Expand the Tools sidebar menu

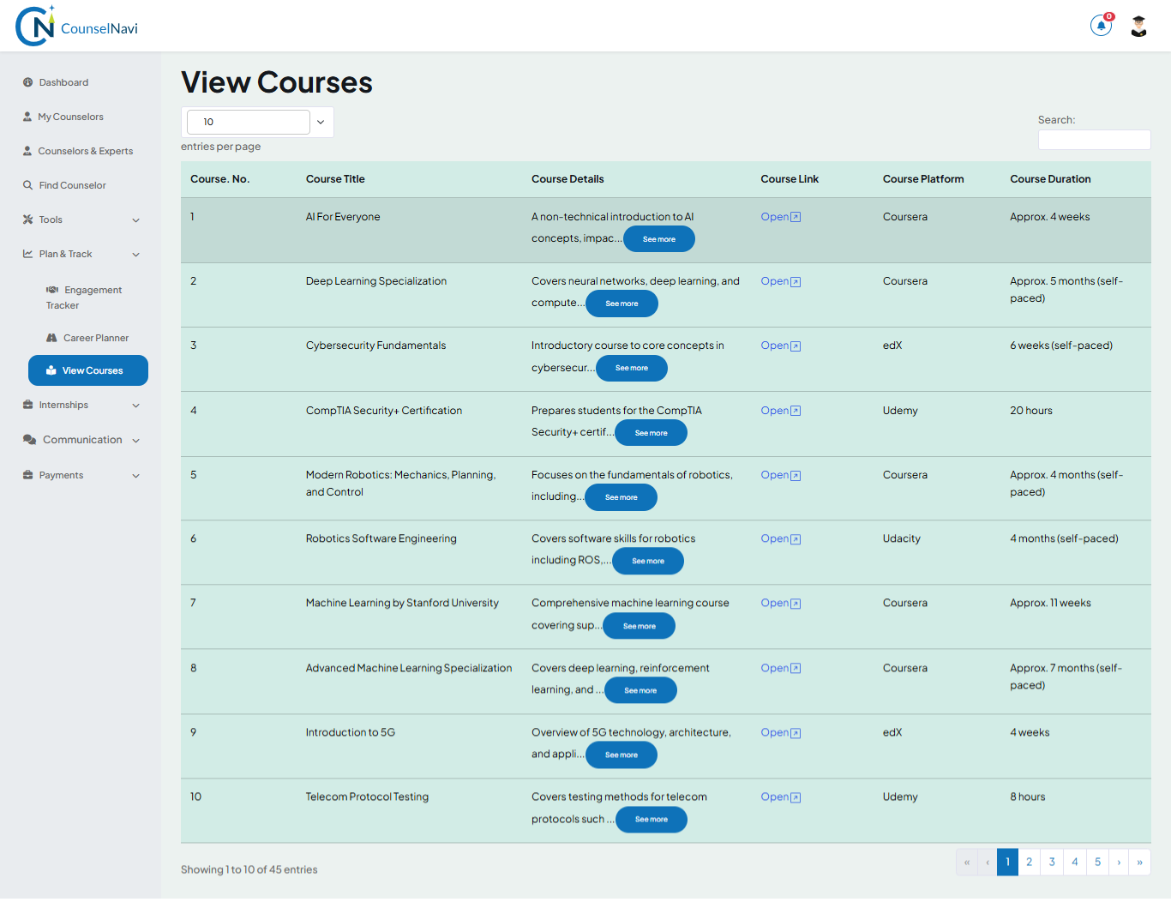pos(50,219)
